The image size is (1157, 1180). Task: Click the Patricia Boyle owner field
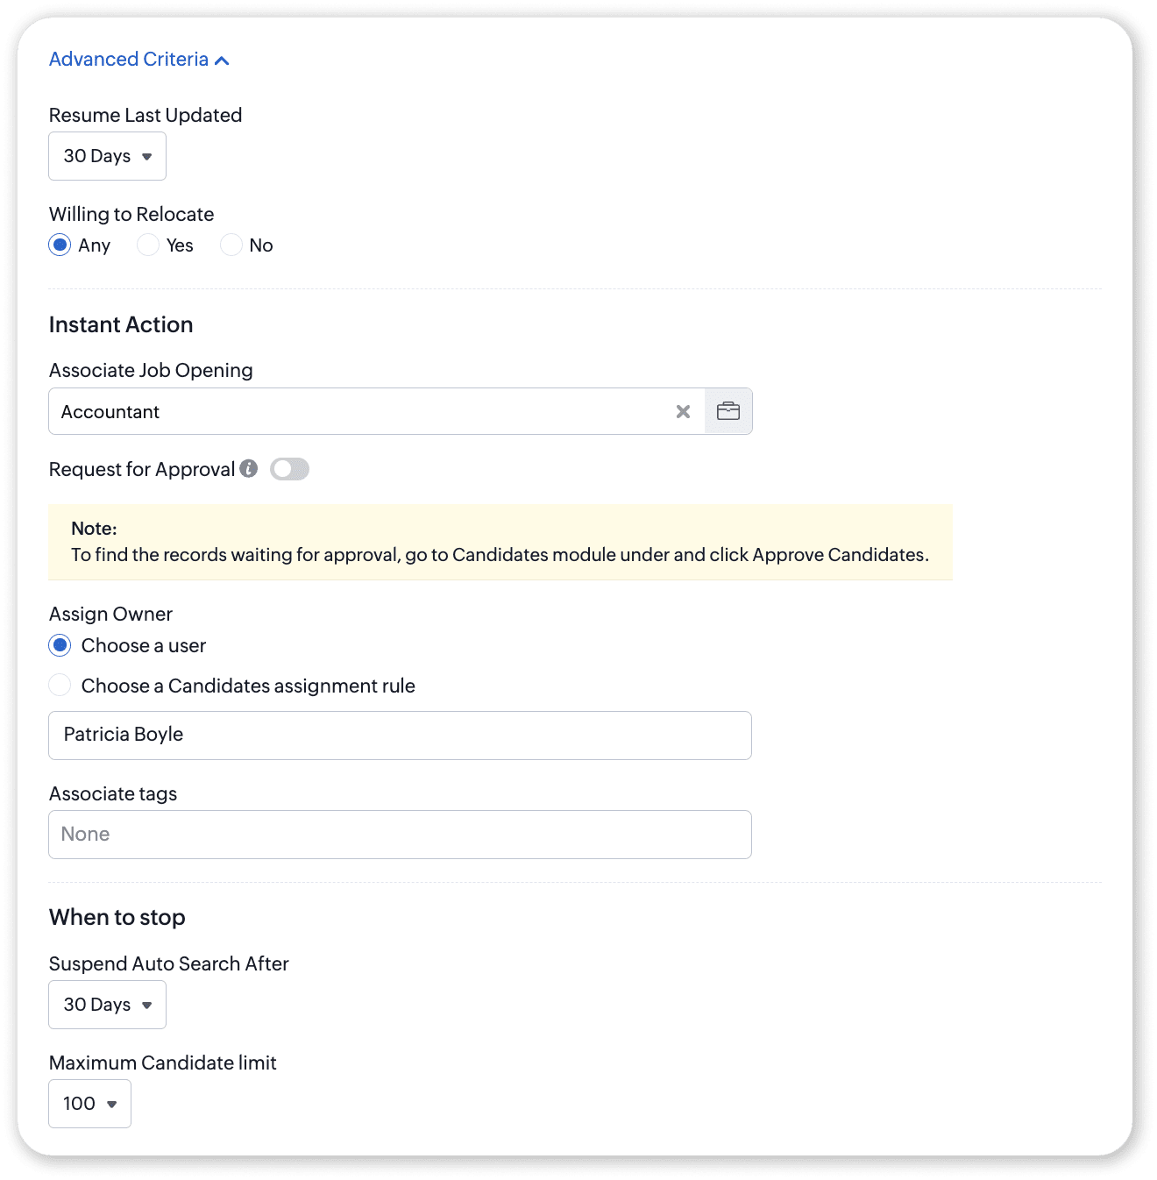(x=400, y=735)
